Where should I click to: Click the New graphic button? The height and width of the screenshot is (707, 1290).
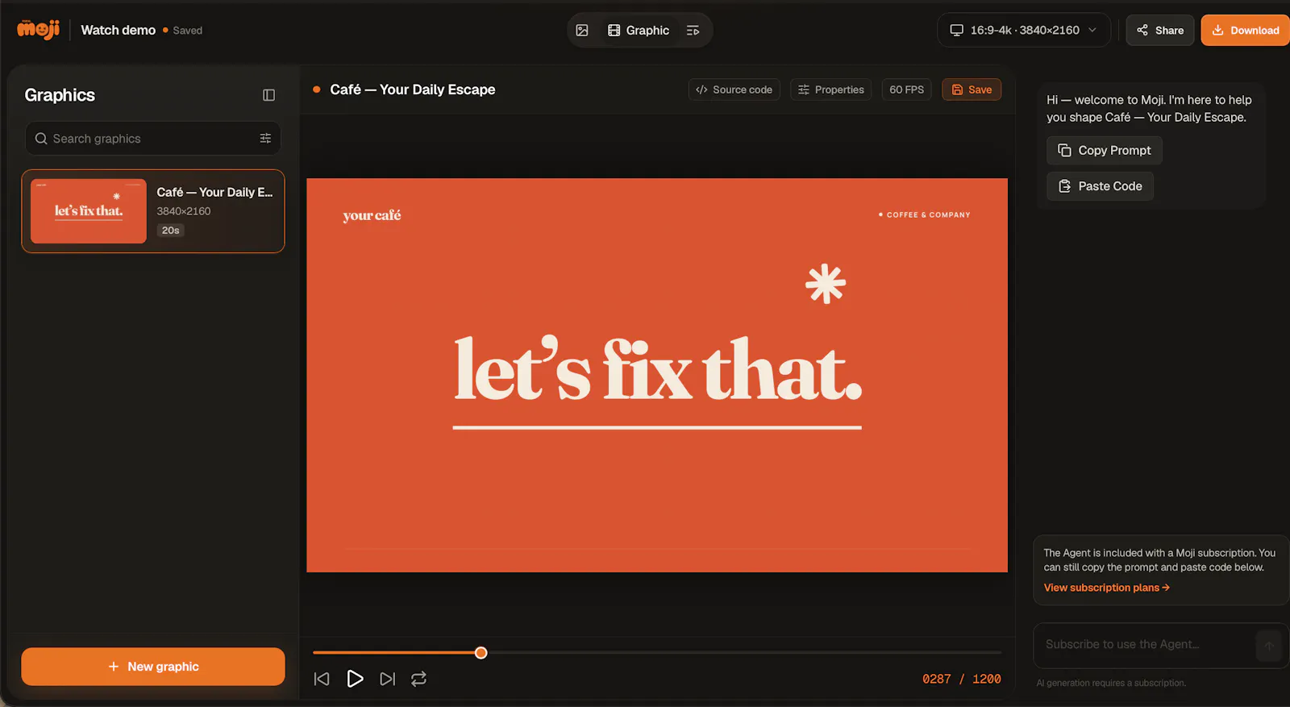153,667
